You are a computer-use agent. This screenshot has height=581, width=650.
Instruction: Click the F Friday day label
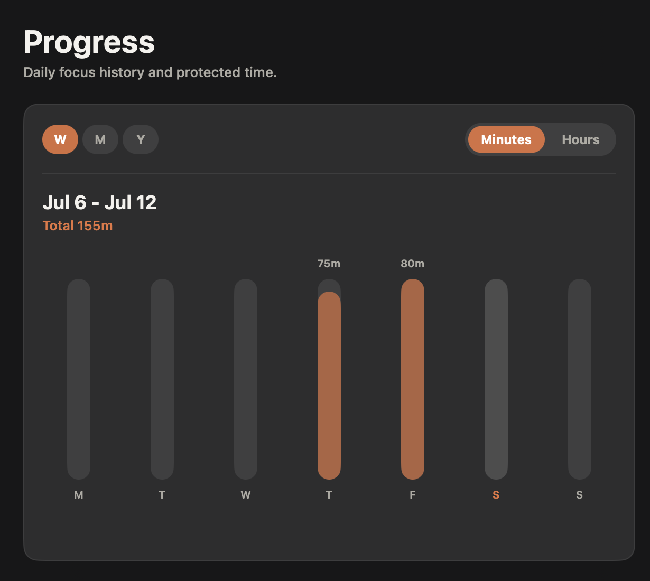coord(413,495)
